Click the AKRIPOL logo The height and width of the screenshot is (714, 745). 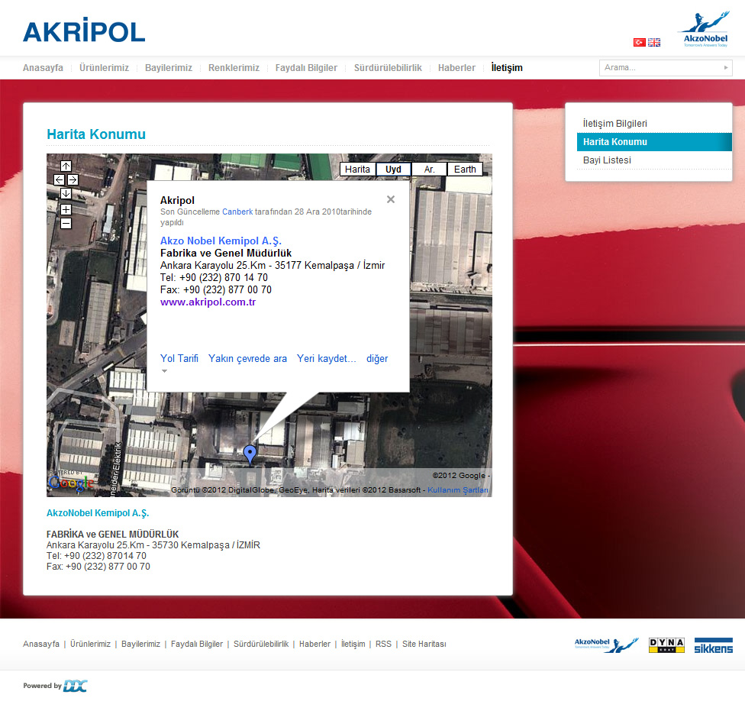tap(84, 31)
